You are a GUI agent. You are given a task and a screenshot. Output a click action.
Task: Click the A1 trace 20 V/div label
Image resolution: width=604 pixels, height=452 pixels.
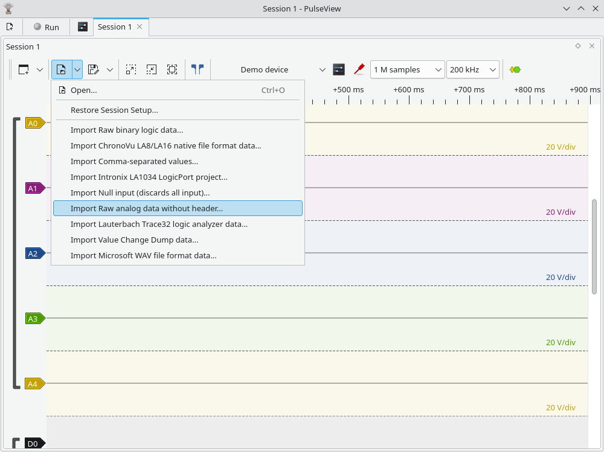(x=561, y=212)
